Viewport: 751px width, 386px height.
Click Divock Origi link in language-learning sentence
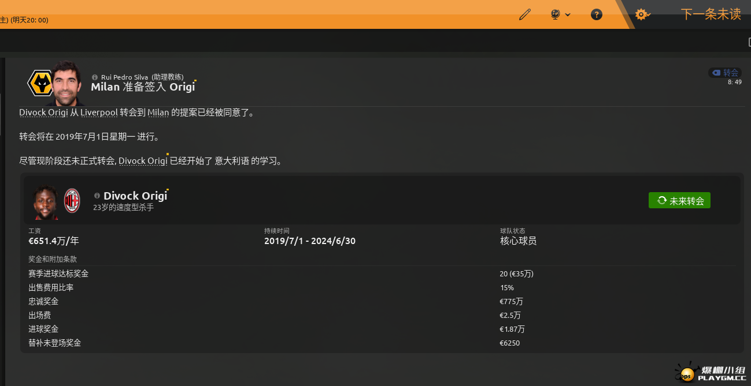click(x=143, y=161)
